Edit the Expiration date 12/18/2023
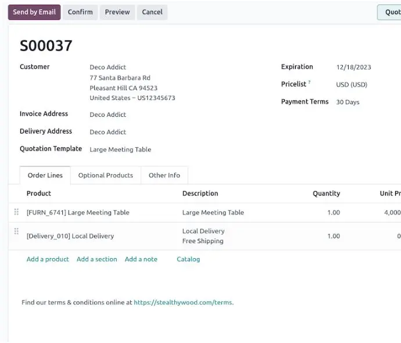Viewport: 401px width, 343px height. [353, 67]
